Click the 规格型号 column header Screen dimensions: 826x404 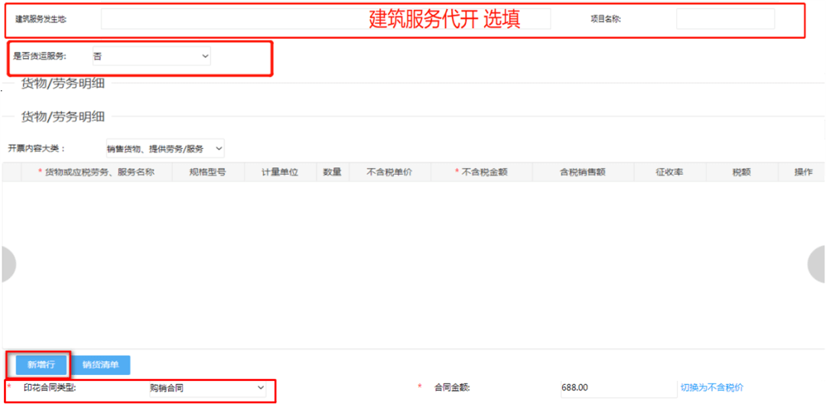point(207,172)
